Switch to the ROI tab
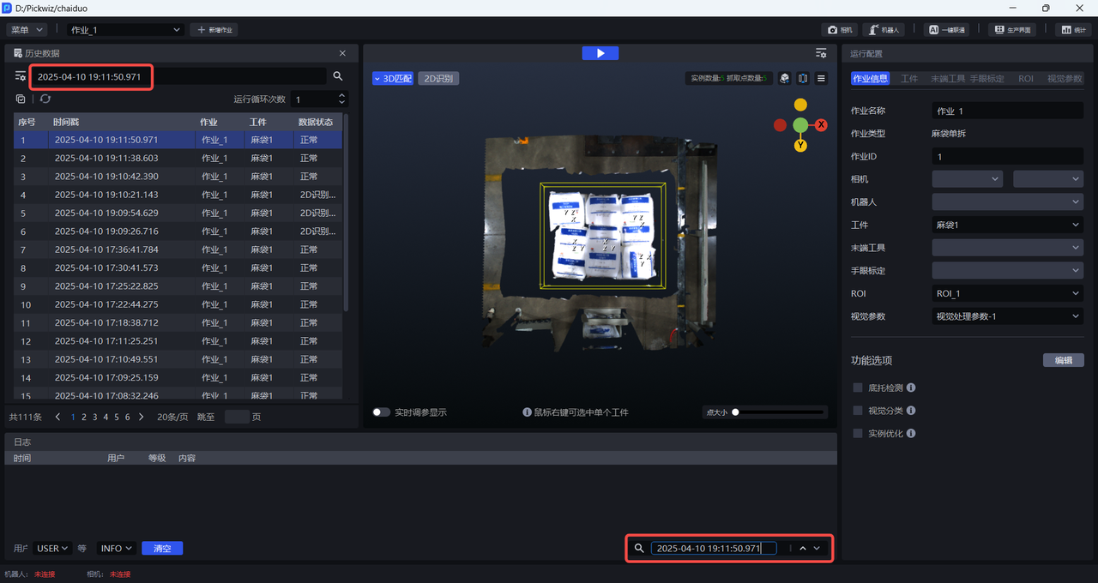The image size is (1098, 583). (x=1025, y=78)
